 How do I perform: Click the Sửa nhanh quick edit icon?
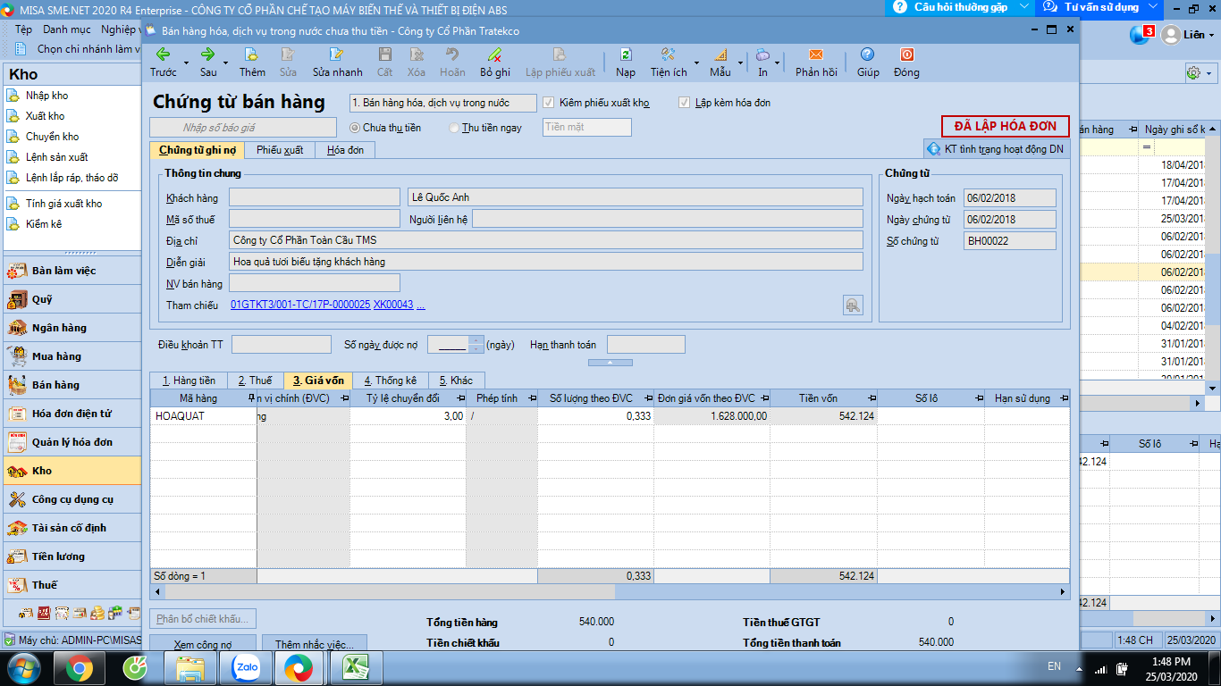click(x=337, y=55)
